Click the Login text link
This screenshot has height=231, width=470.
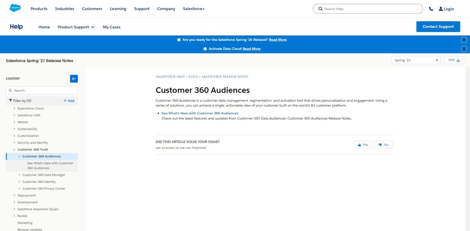tap(449, 9)
